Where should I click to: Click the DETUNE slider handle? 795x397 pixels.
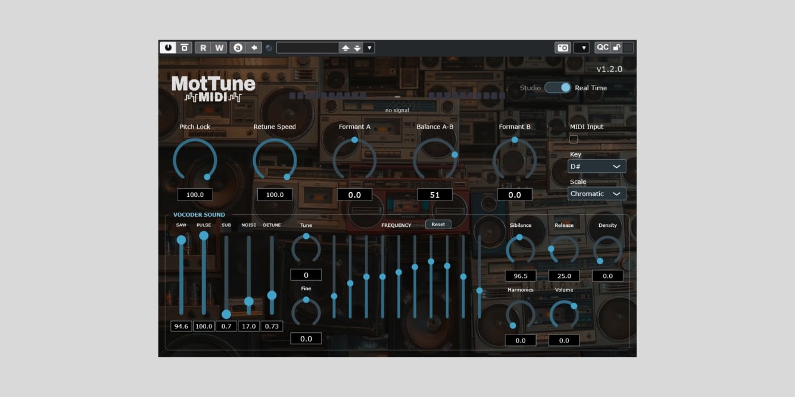(x=272, y=295)
